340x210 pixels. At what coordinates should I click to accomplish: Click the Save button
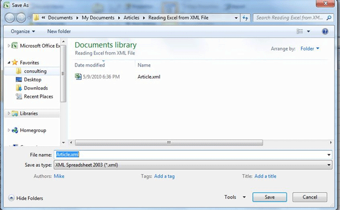tap(270, 197)
